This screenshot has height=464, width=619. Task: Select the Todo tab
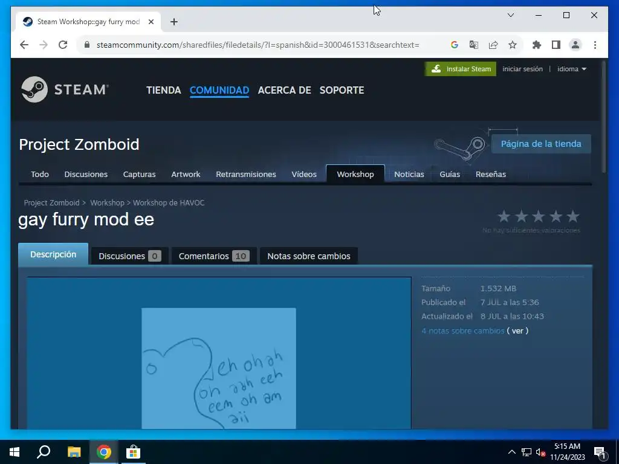(40, 175)
